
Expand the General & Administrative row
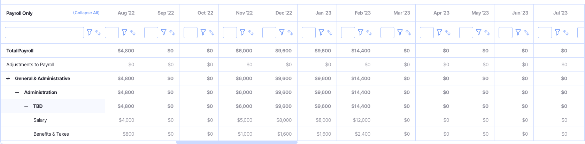click(8, 78)
